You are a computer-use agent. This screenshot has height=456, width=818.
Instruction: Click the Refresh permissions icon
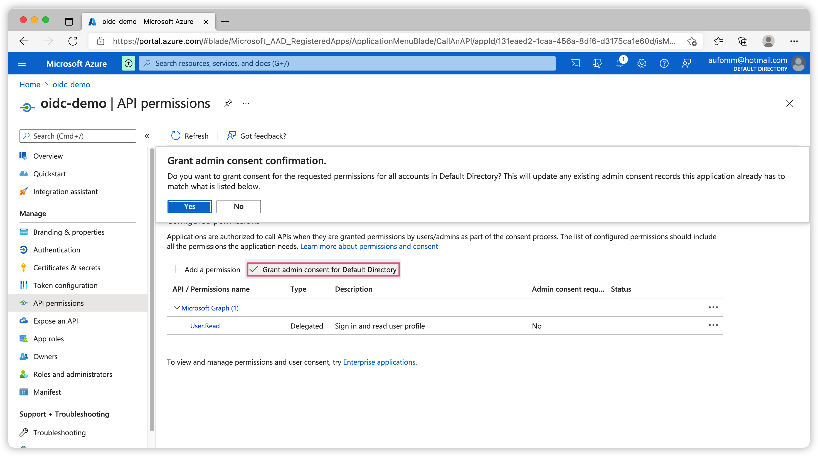(176, 136)
